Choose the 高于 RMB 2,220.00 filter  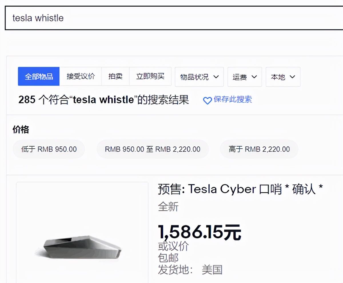pos(259,149)
